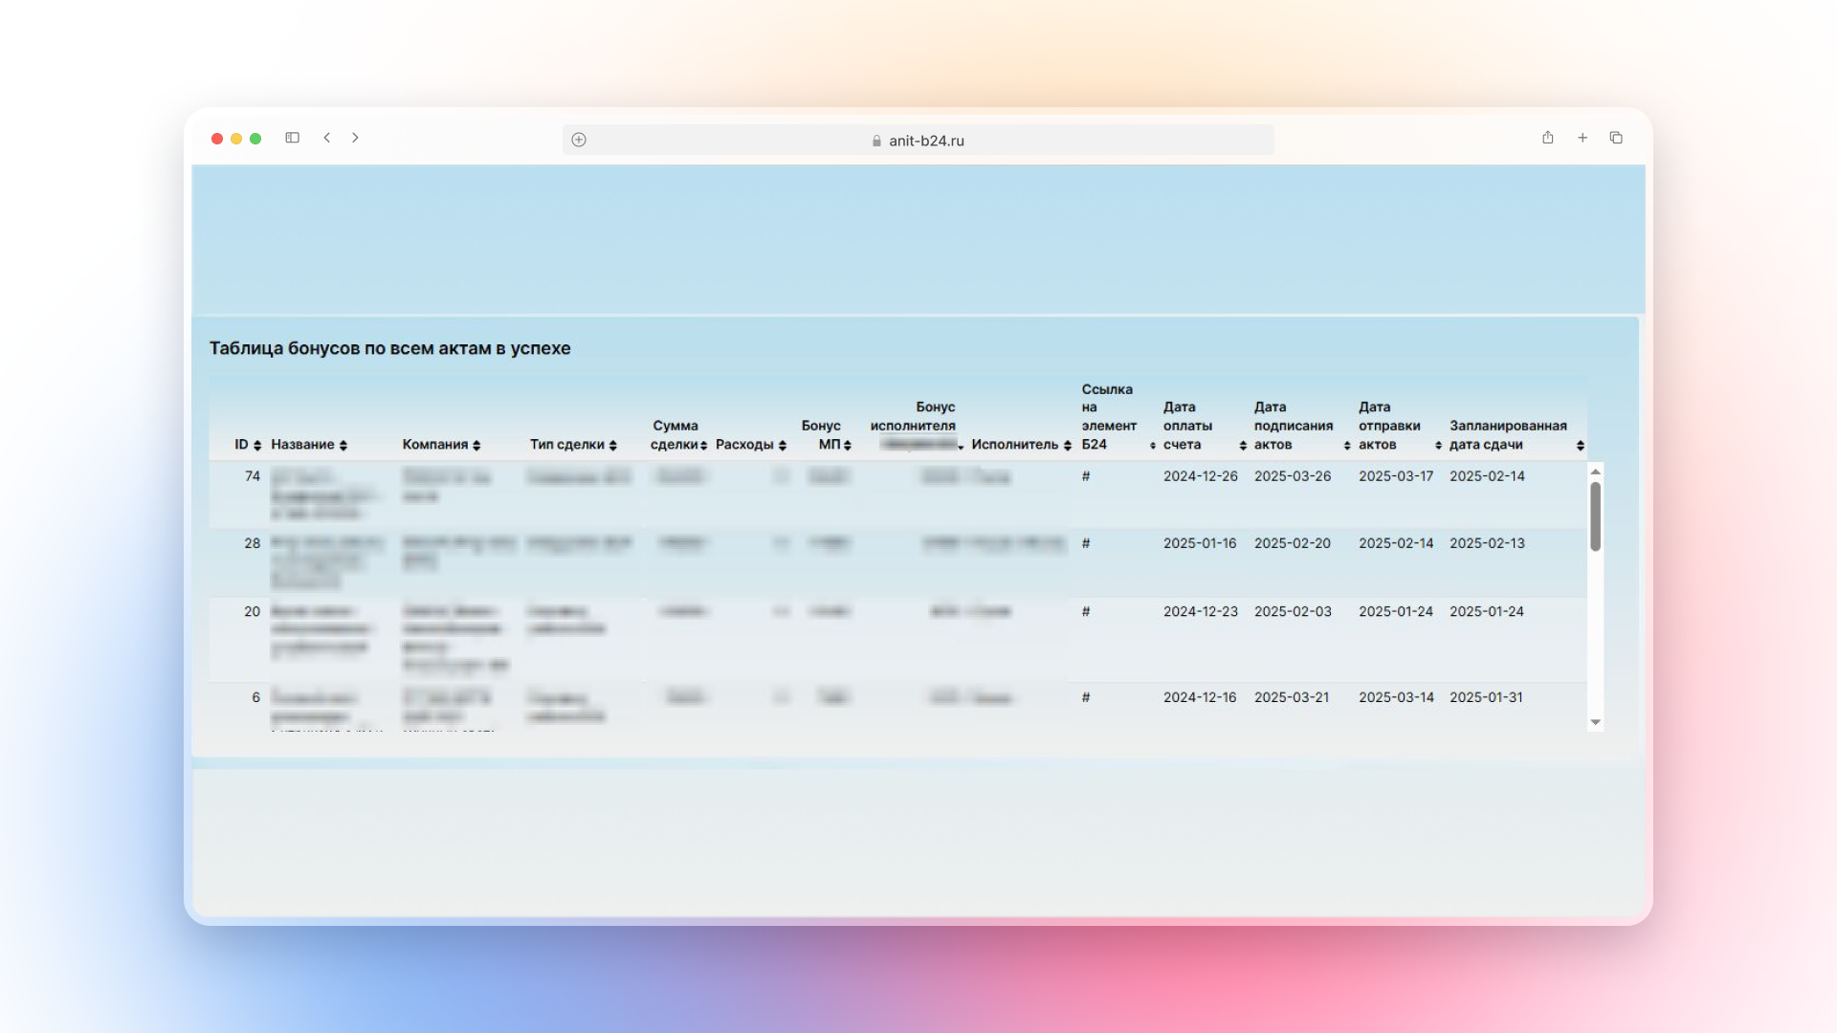The width and height of the screenshot is (1837, 1033).
Task: Click payment date 2024-12-23
Action: [1201, 611]
